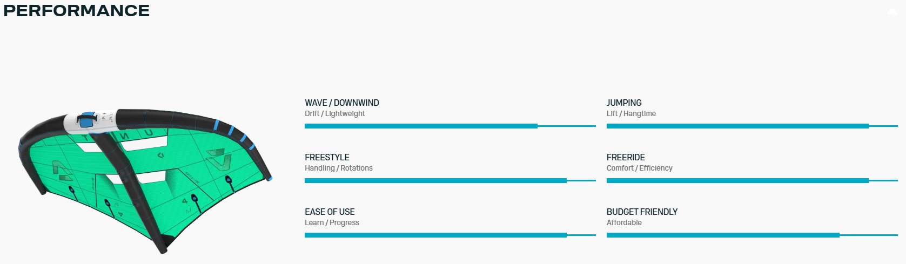This screenshot has width=906, height=264.
Task: Click the Comfort / Efficiency subtitle
Action: pyautogui.click(x=639, y=168)
